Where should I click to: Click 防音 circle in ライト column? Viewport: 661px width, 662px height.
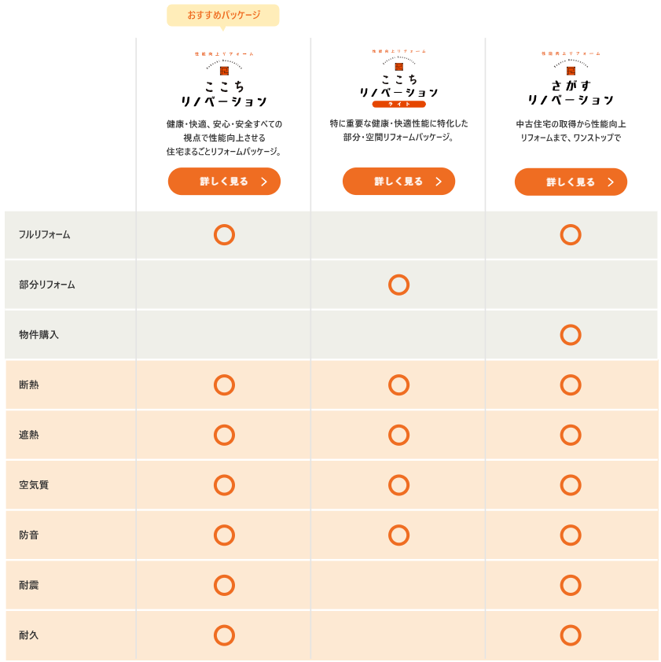[399, 535]
